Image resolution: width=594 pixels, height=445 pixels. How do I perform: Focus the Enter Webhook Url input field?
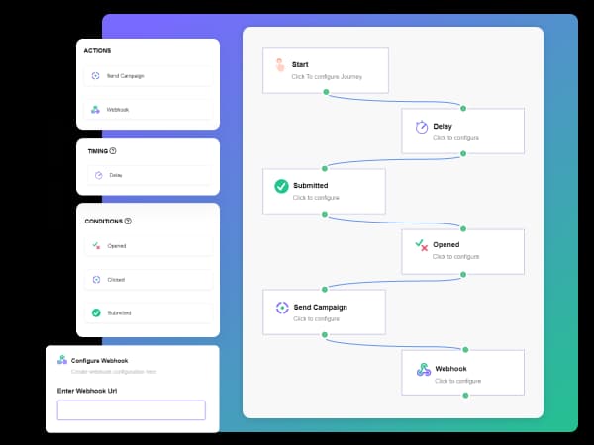(x=132, y=409)
